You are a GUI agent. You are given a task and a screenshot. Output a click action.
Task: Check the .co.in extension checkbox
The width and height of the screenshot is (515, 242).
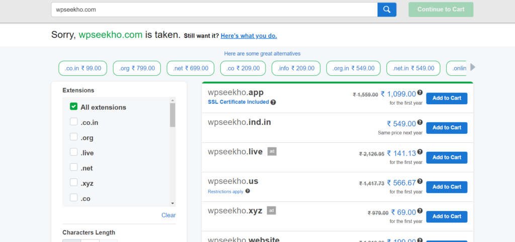pyautogui.click(x=73, y=122)
